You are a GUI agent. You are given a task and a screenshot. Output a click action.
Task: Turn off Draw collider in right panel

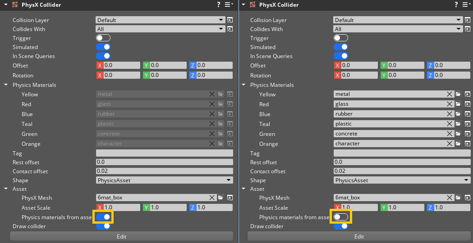coord(341,226)
